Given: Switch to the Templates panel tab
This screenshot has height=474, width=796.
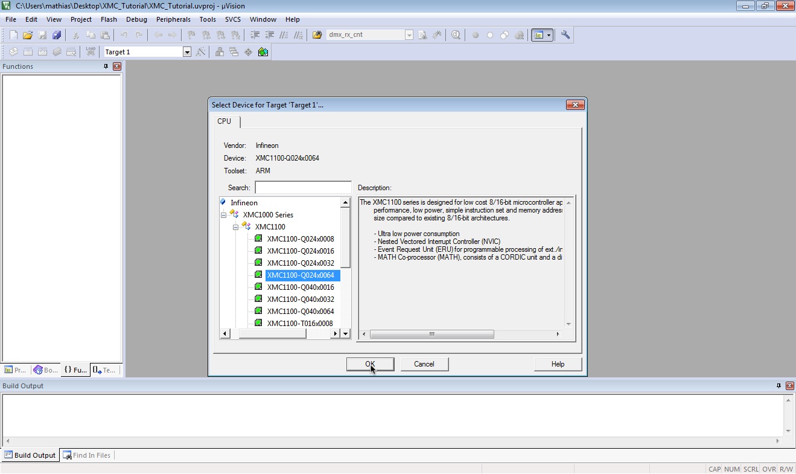Looking at the screenshot, I should (x=105, y=370).
